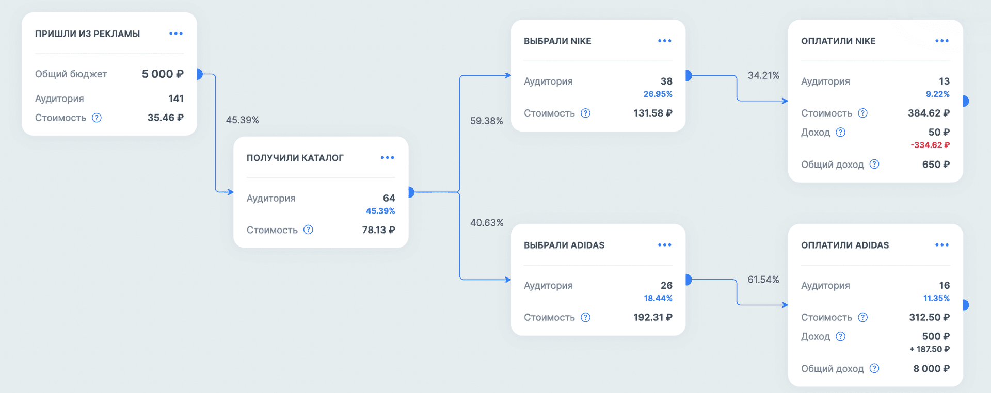Image resolution: width=991 pixels, height=393 pixels.
Task: Click Общий доход question mark in ОПЛАТИЛИ ADIDAS
Action: tap(874, 368)
